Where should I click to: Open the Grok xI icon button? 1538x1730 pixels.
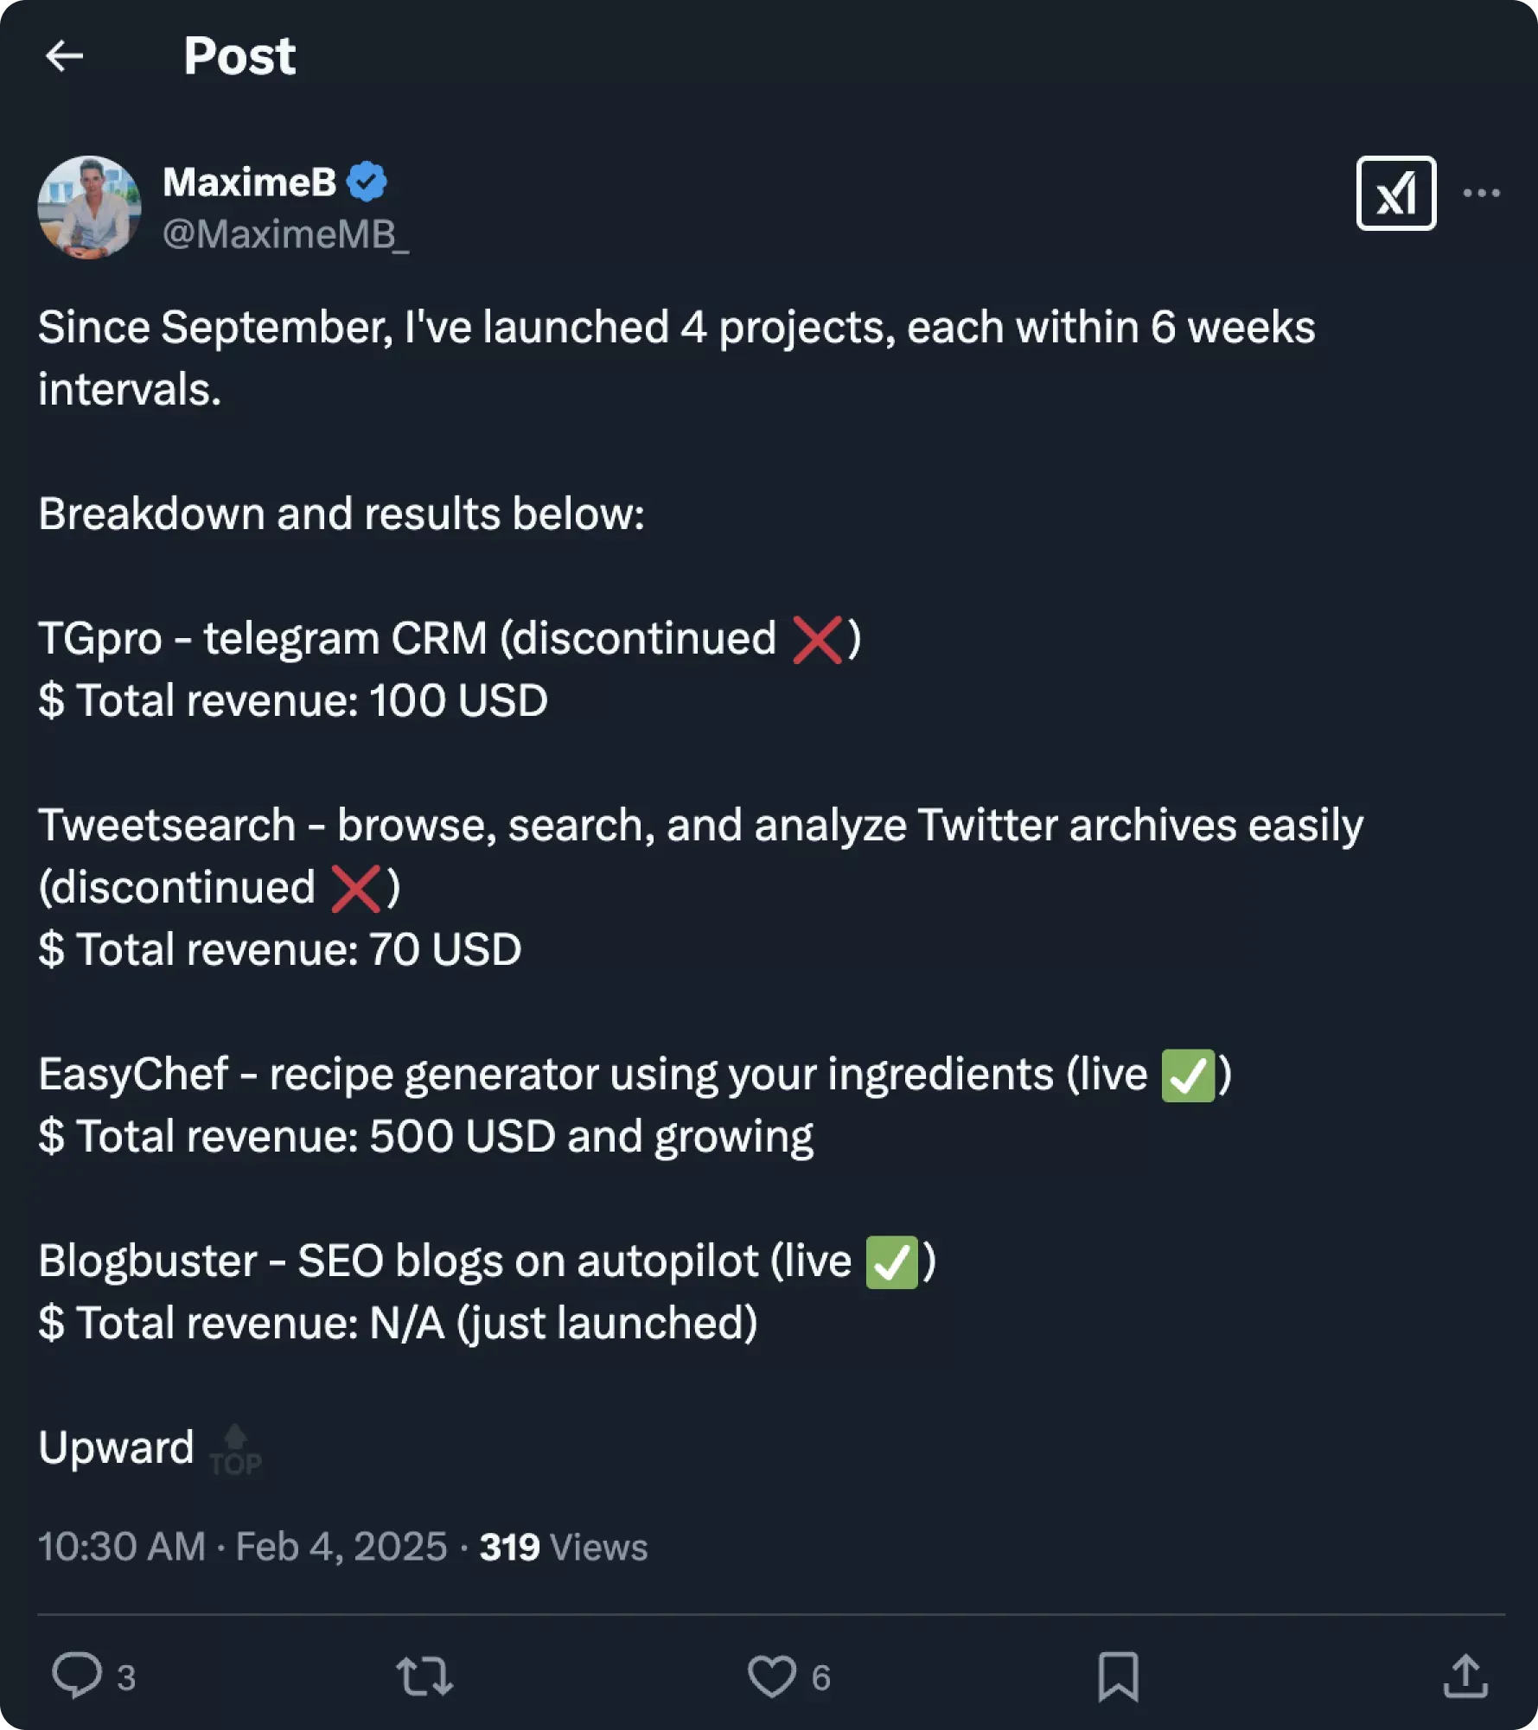tap(1395, 193)
